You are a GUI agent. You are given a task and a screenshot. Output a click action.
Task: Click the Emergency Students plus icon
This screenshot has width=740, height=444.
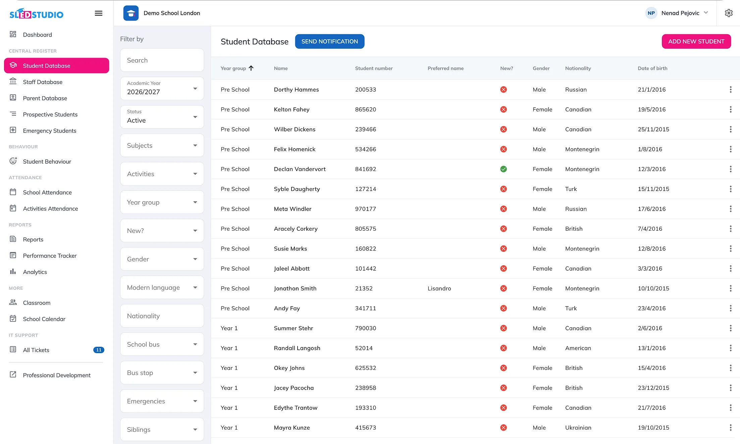pyautogui.click(x=13, y=130)
